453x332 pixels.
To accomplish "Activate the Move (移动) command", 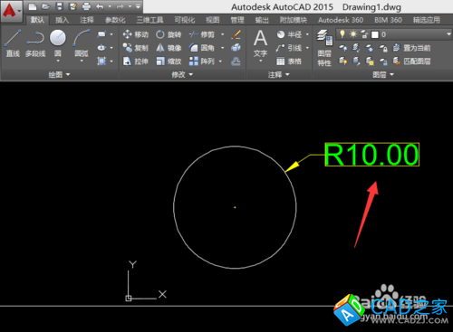I will [x=136, y=34].
